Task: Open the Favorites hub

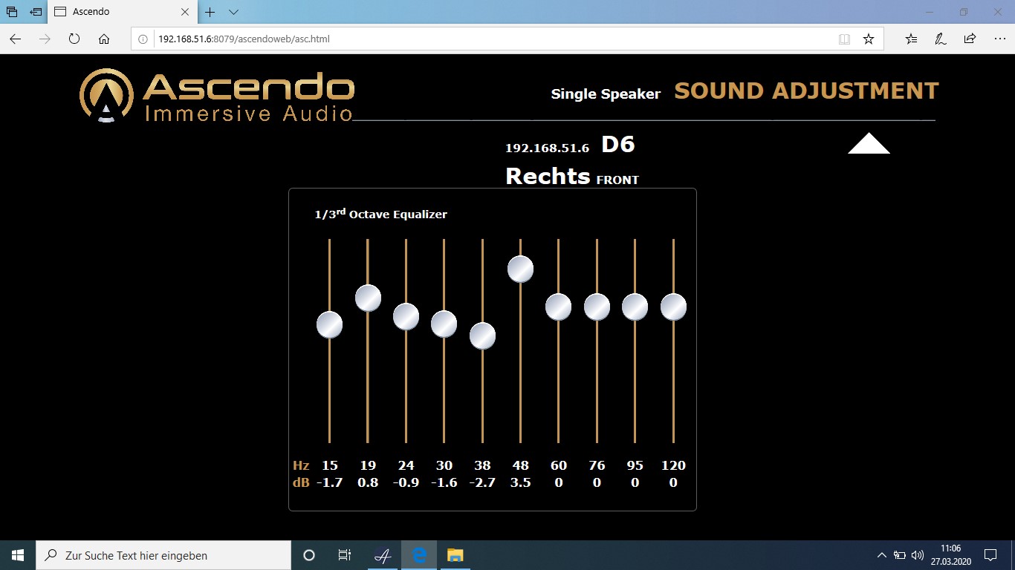Action: coord(912,39)
